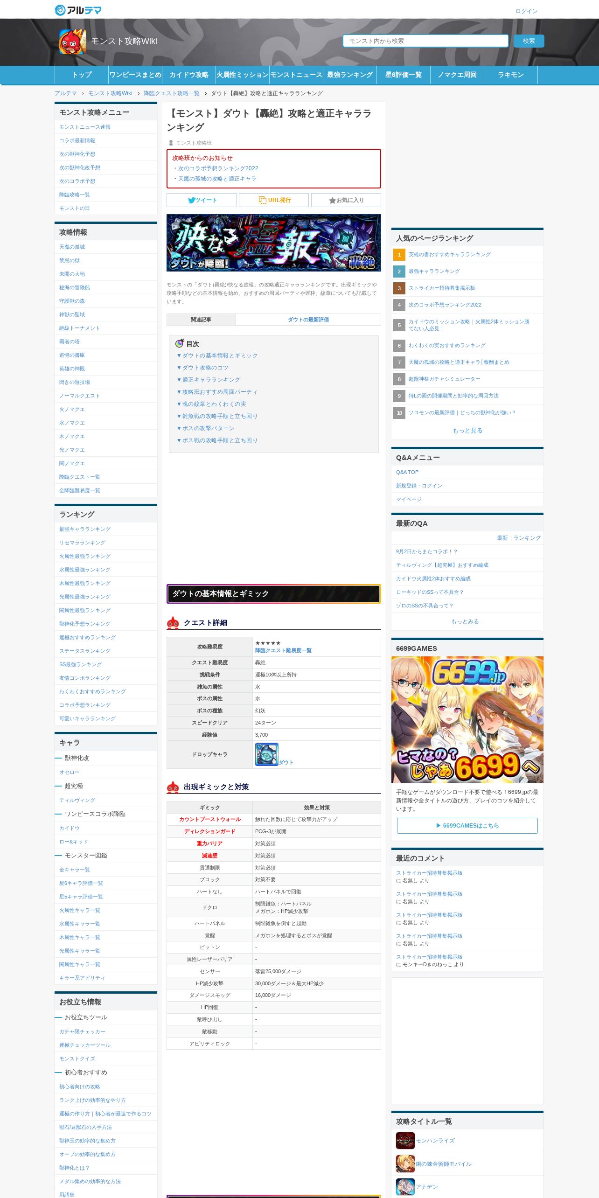Viewport: 599px width, 1198px height.
Task: Open rank 1 英雄の書おすすめキャラランキング
Action: [449, 254]
